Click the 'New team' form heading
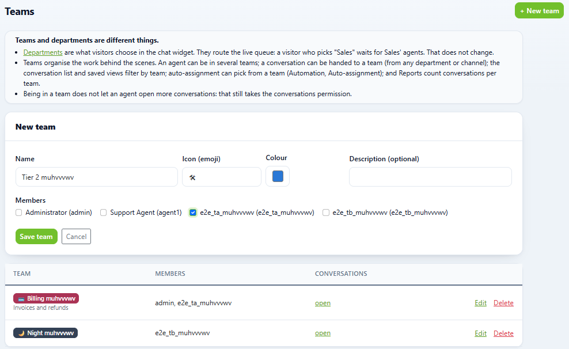Image resolution: width=569 pixels, height=349 pixels. point(36,127)
